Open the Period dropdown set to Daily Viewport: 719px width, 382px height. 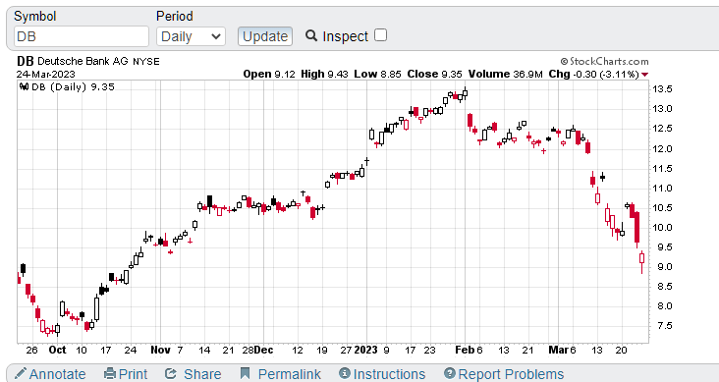[x=191, y=36]
